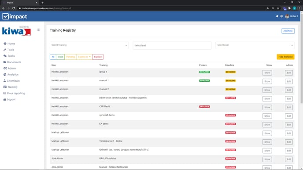This screenshot has width=303, height=170.
Task: Open the notifications bell icon
Action: [x=277, y=16]
